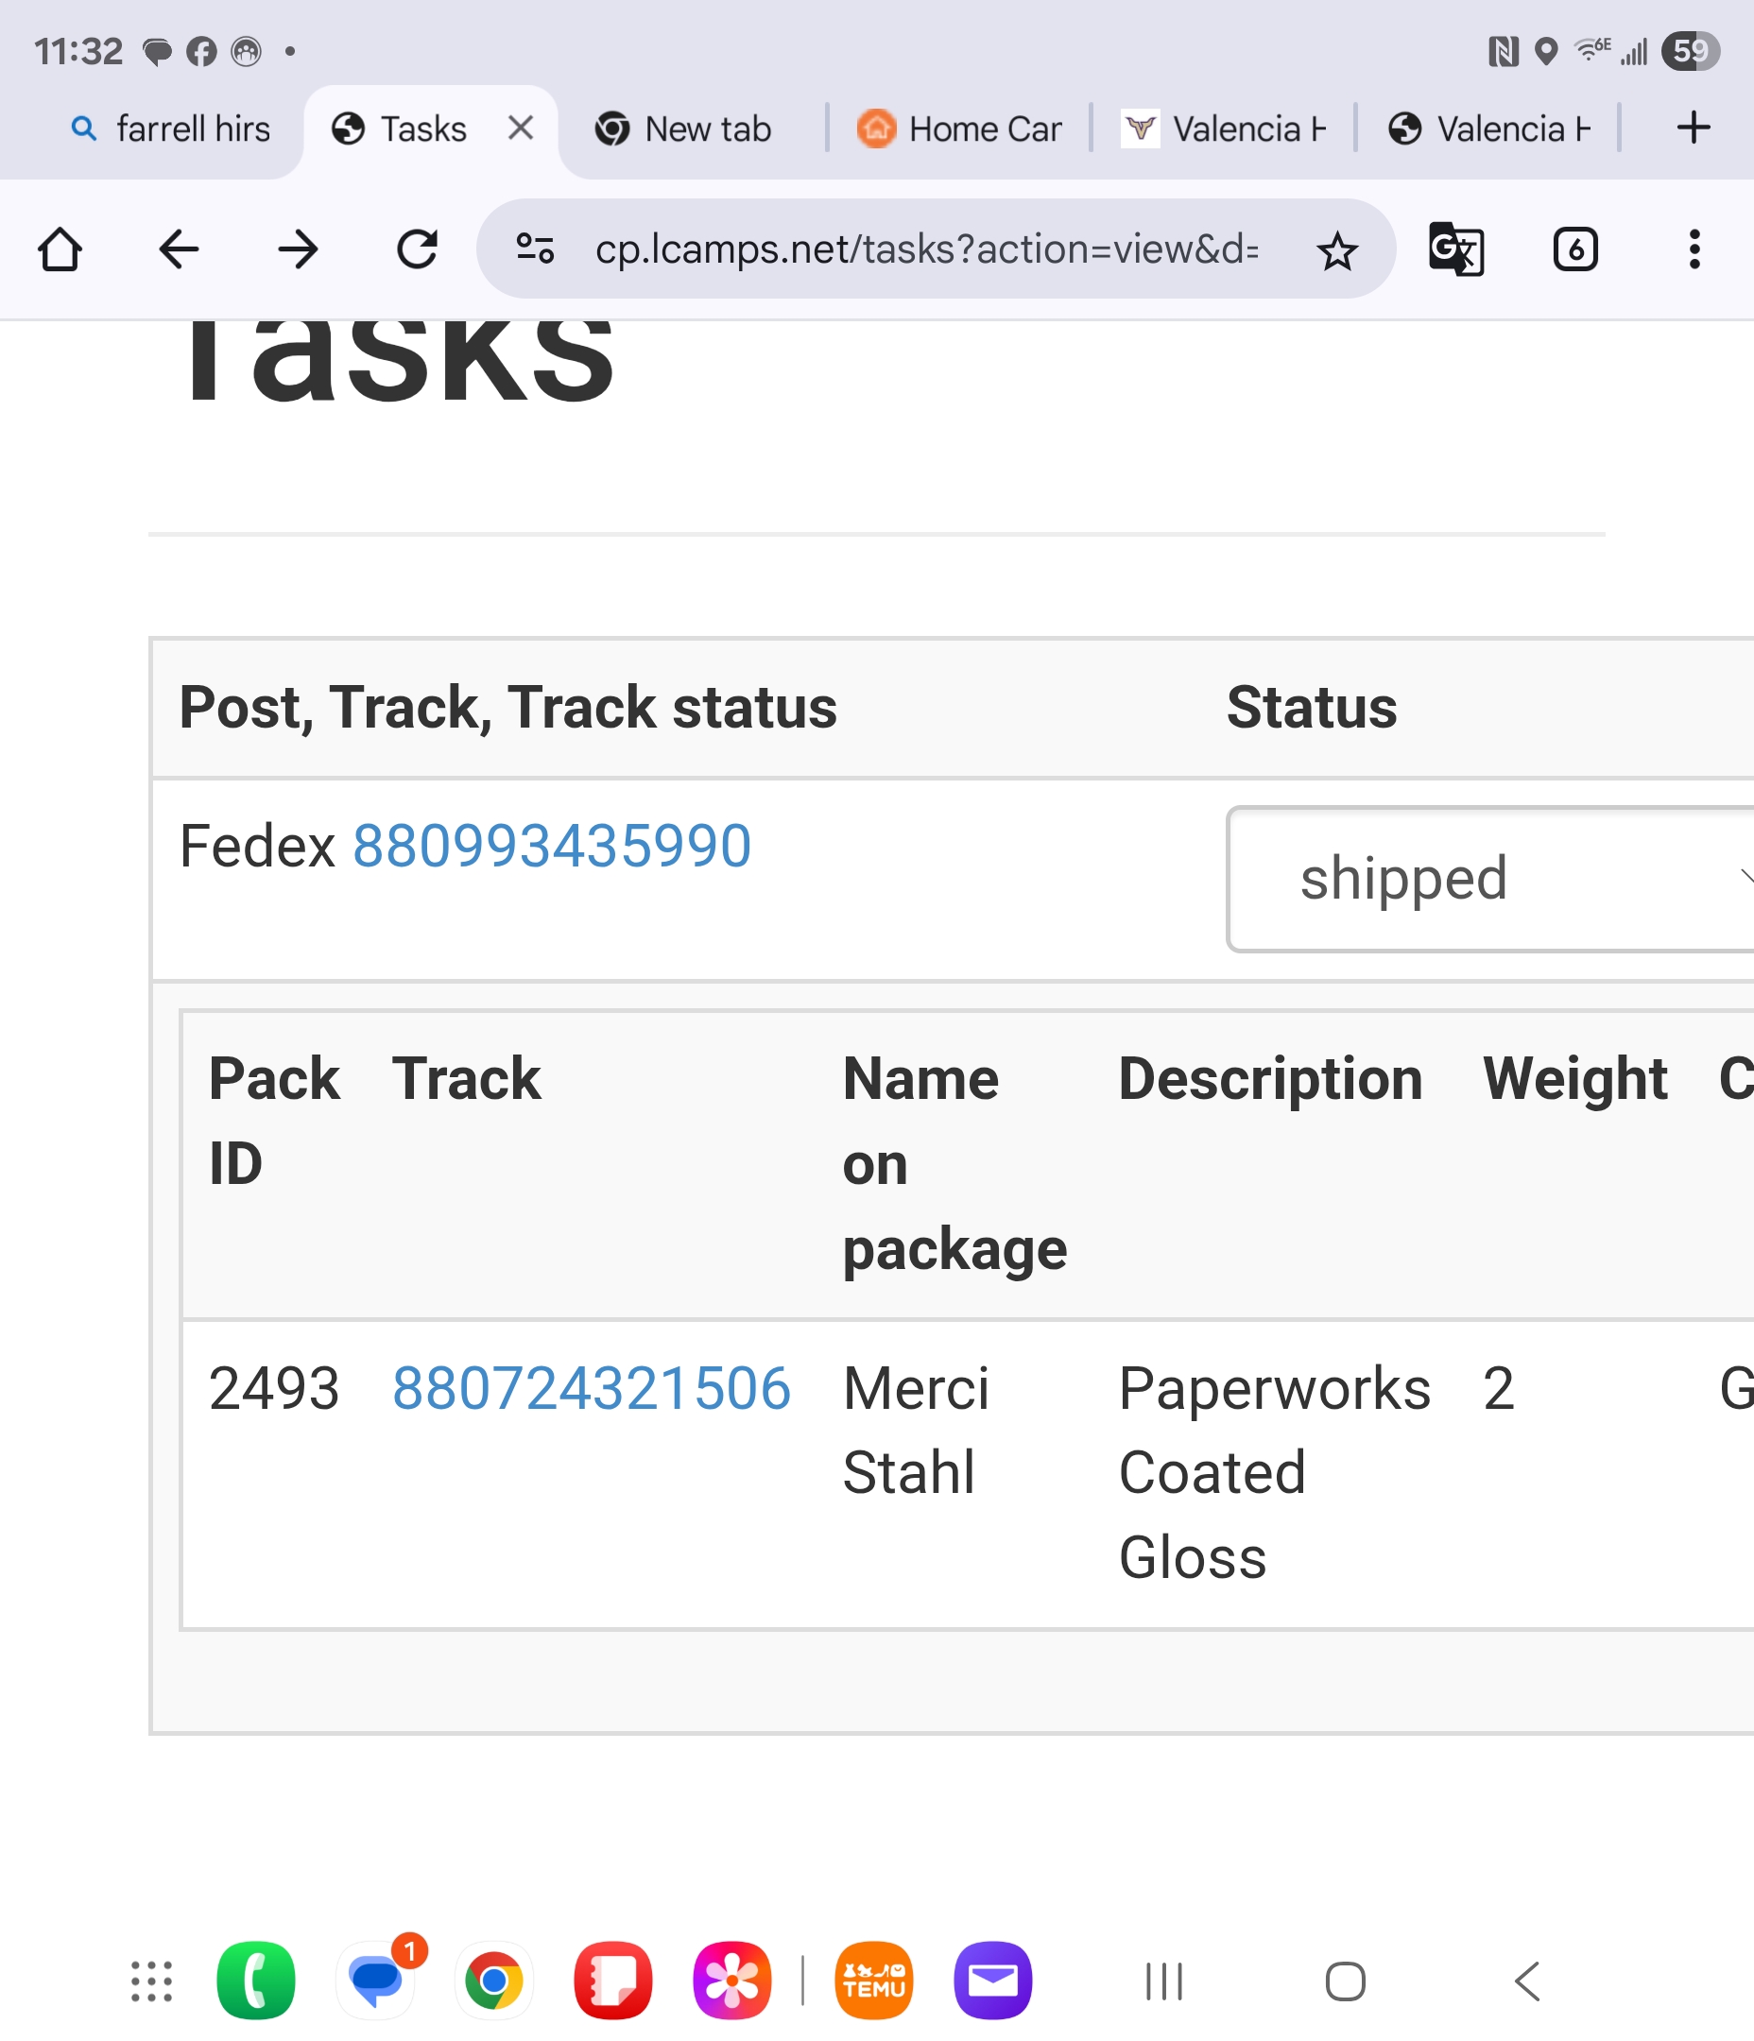Close the Tasks tab

tap(521, 129)
